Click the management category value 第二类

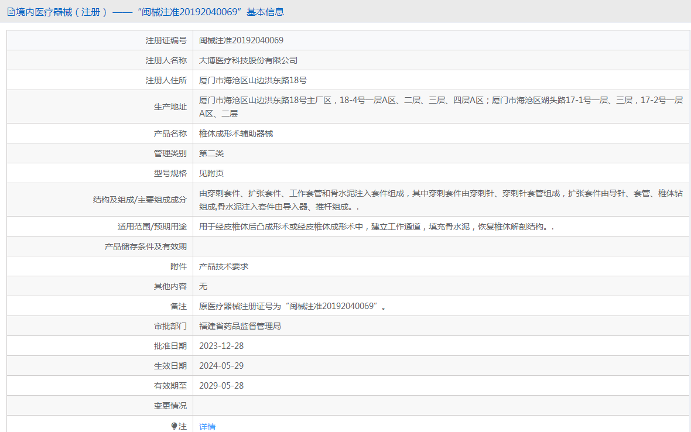click(211, 153)
